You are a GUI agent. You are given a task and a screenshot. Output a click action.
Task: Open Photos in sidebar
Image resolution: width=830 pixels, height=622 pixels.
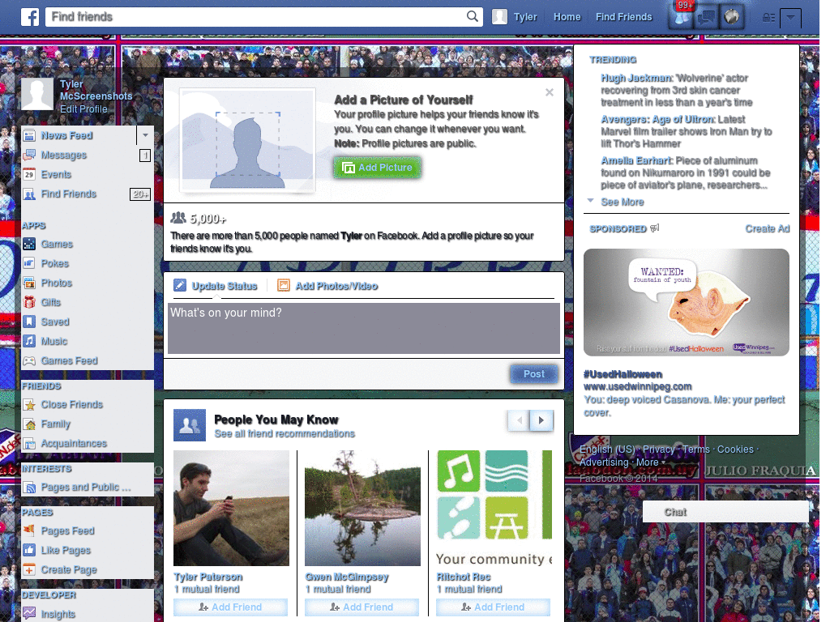click(56, 283)
